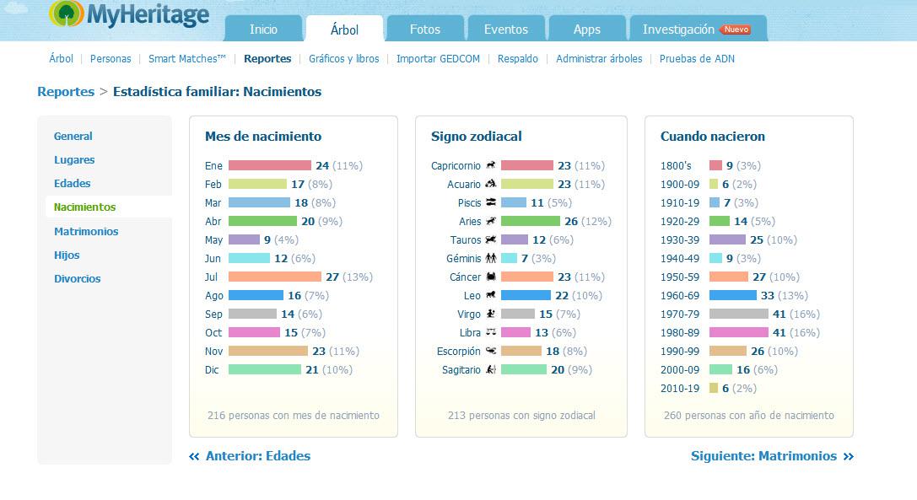Open Pruebas de ADN submenu link
917x500 pixels.
(697, 58)
